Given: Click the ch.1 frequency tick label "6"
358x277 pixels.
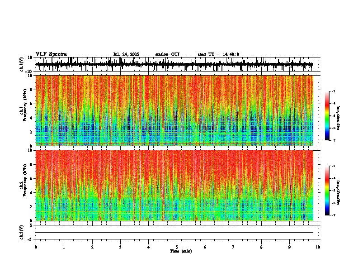Looking at the screenshot, I should (32, 104).
